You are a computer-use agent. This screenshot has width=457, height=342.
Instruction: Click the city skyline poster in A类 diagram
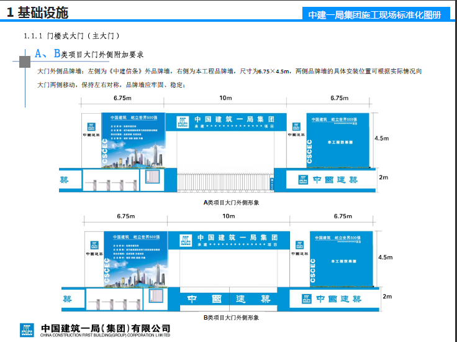133,141
